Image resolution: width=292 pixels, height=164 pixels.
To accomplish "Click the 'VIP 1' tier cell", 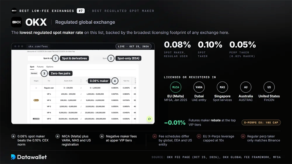I will [x=49, y=94].
